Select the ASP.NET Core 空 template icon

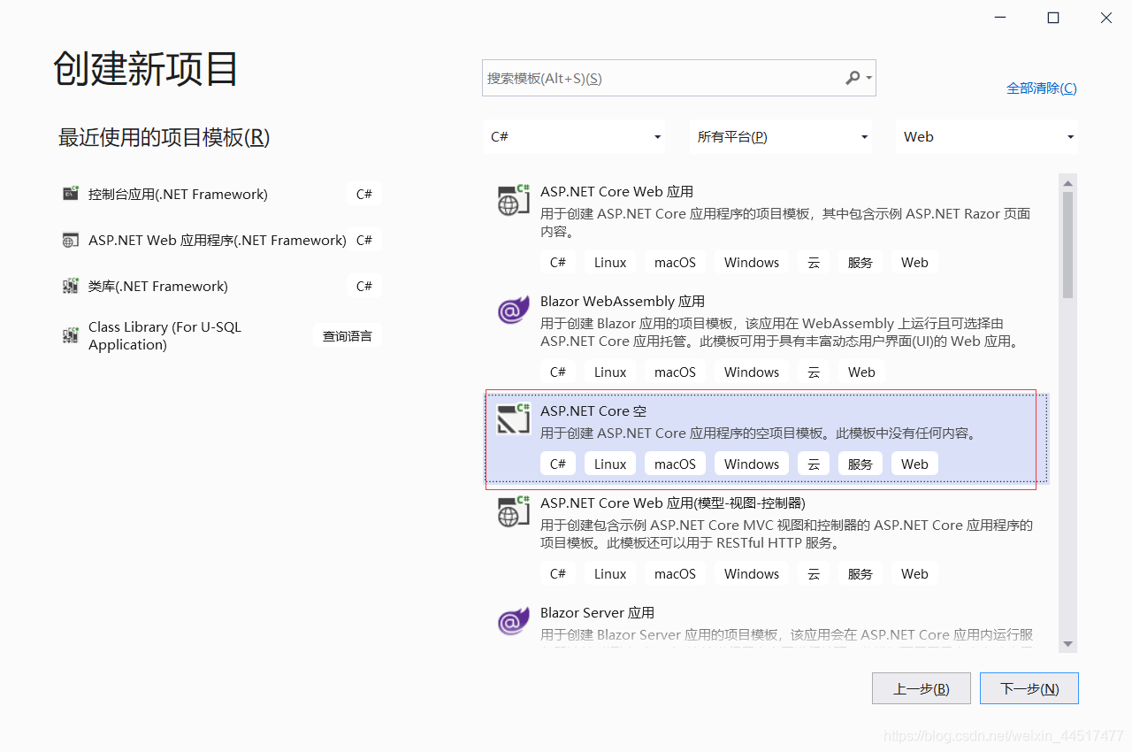pos(513,420)
